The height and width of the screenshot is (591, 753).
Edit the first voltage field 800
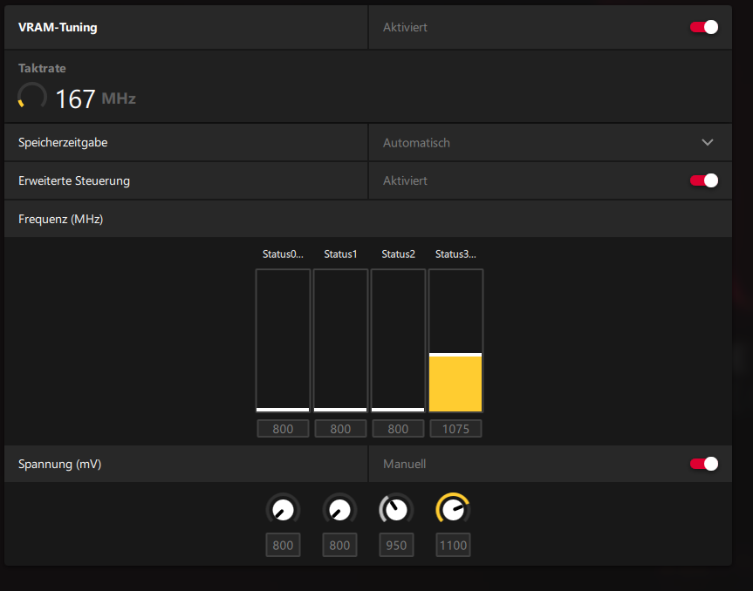(x=283, y=545)
